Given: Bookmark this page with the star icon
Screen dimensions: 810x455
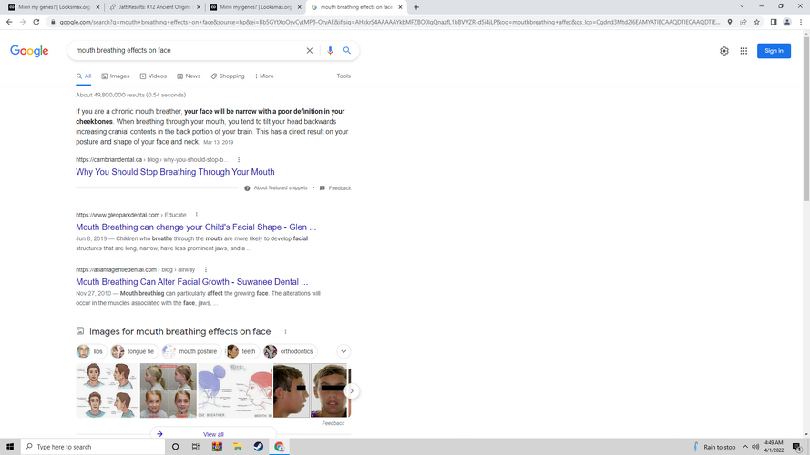Looking at the screenshot, I should tap(757, 22).
